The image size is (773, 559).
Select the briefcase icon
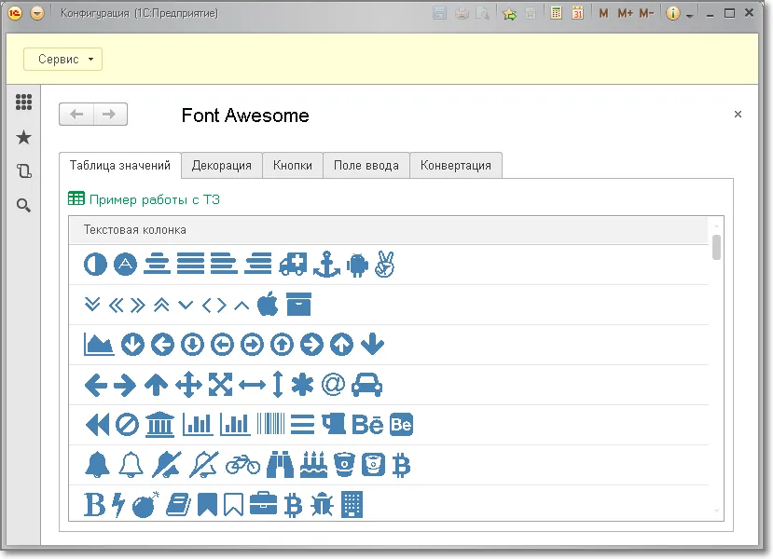(263, 505)
